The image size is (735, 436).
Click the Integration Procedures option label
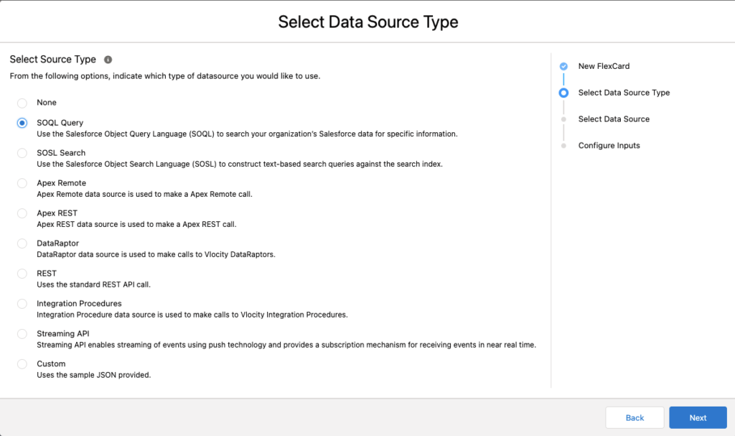[79, 304]
